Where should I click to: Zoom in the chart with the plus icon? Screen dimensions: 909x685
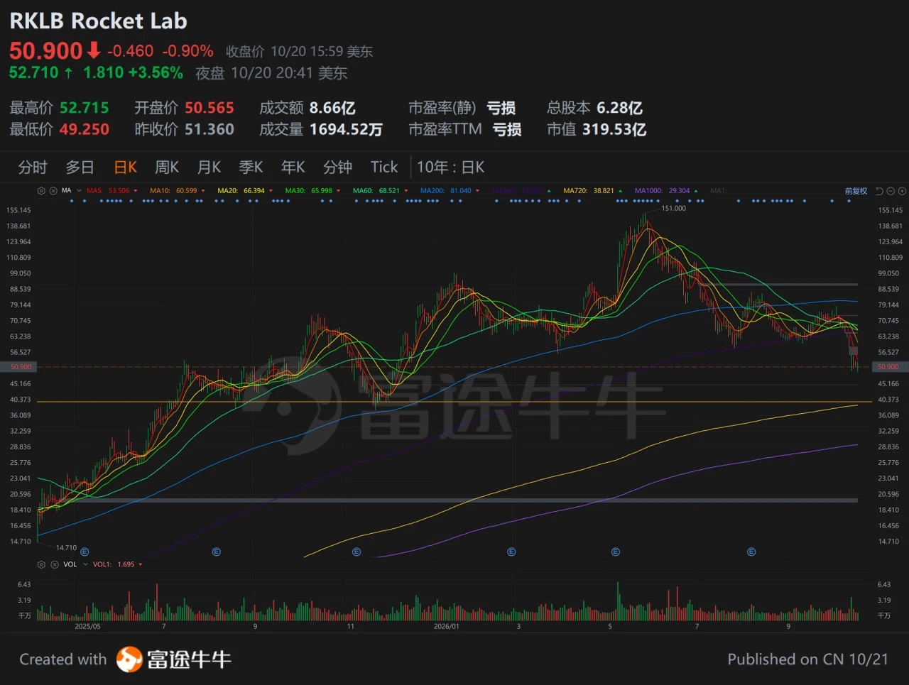pos(902,191)
